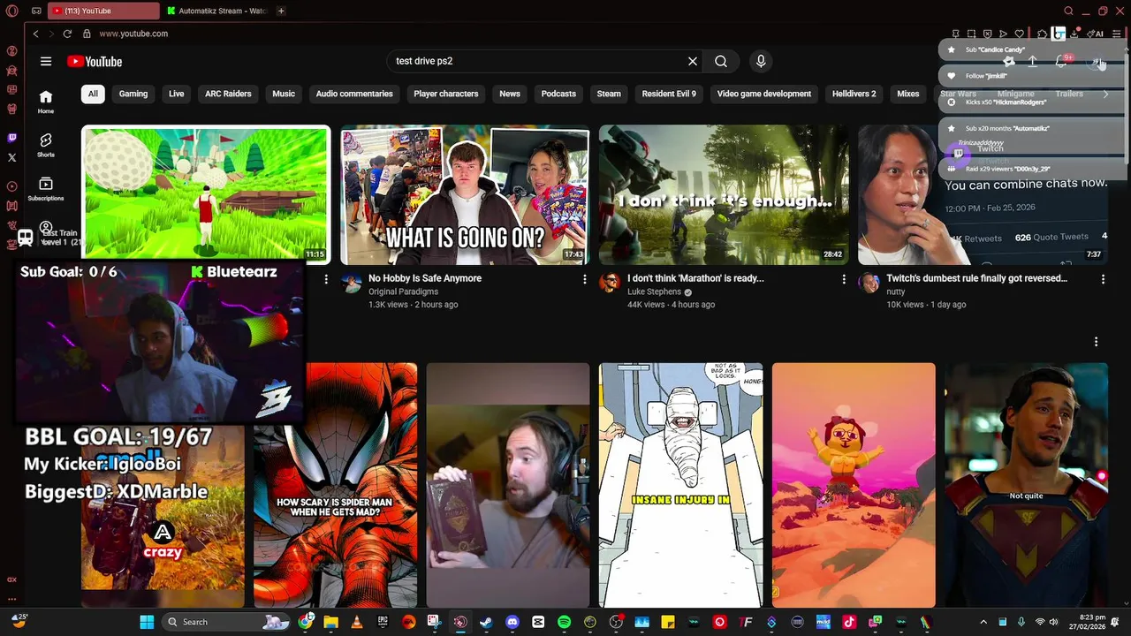The width and height of the screenshot is (1131, 636).
Task: Click the Windows taskbar Search box
Action: pyautogui.click(x=224, y=622)
